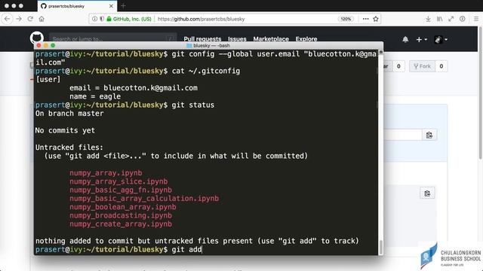Click numpy_basic_array_calculation.ipynb in terminal
Image resolution: width=483 pixels, height=271 pixels.
144,199
